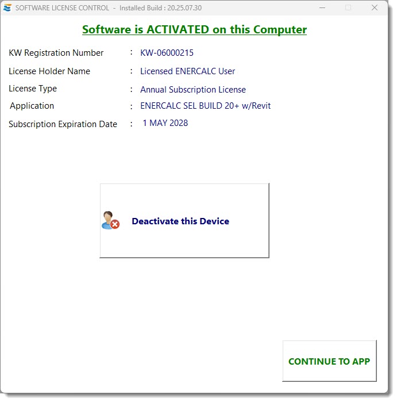Click the 'Annual Subscription License' value
397x402 pixels.
(193, 90)
